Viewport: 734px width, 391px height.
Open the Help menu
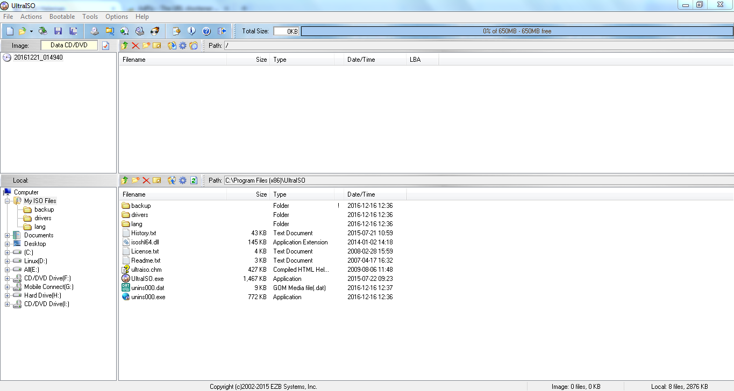click(x=142, y=17)
